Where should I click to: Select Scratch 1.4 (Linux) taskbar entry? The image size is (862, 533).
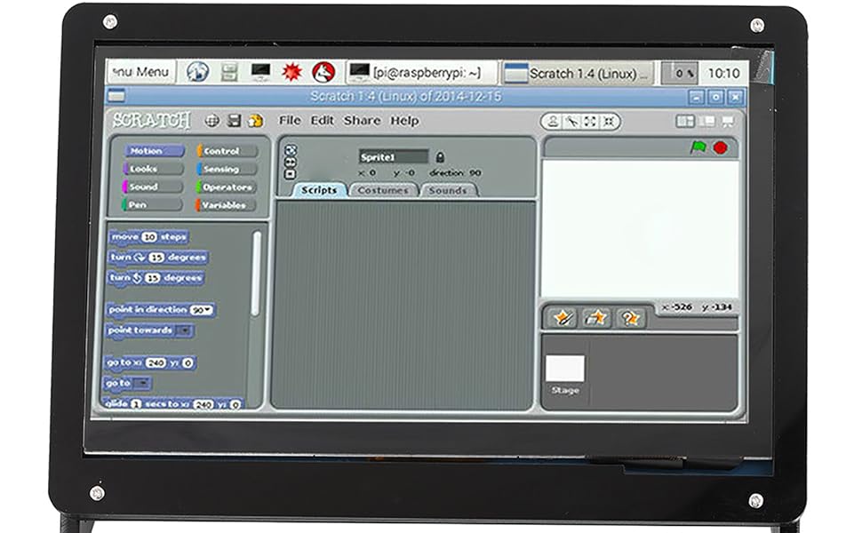[578, 73]
